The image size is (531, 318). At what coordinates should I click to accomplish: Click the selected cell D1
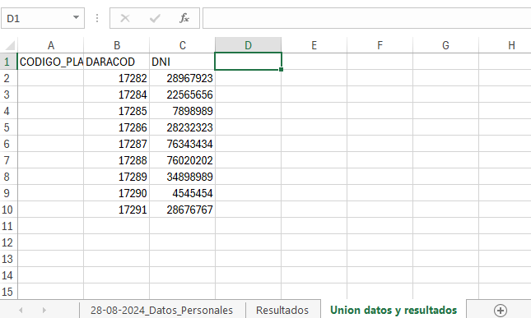[x=249, y=61]
